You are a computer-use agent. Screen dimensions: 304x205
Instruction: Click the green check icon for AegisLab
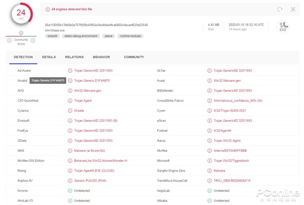point(210,190)
